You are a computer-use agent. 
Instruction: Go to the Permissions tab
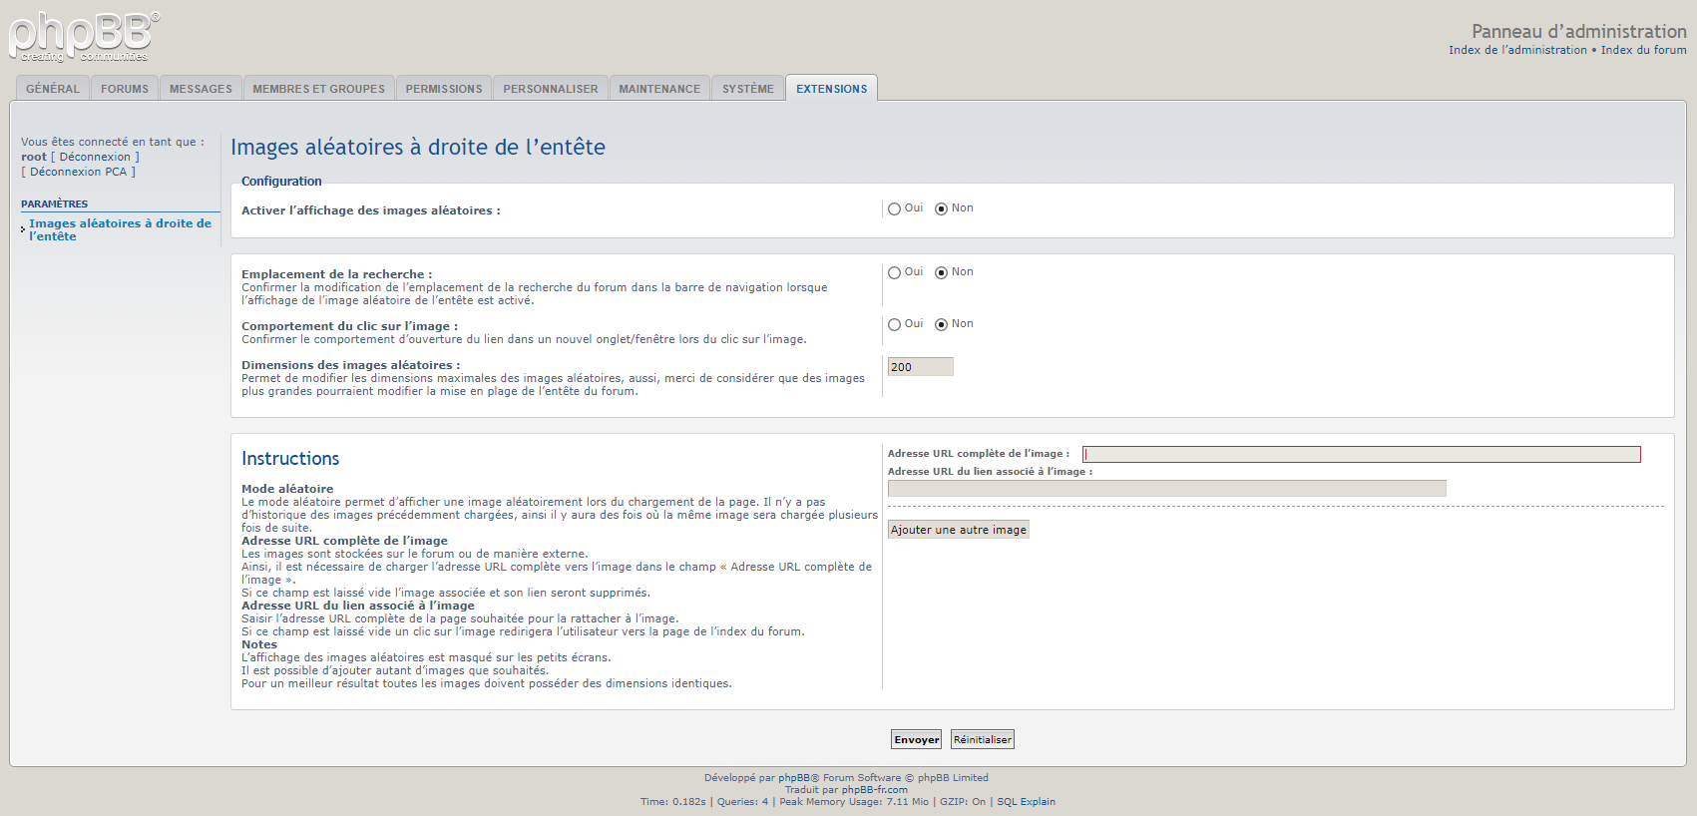[x=444, y=89]
